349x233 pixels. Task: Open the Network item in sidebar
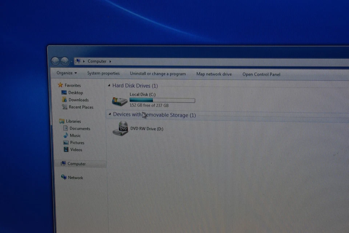(x=76, y=177)
